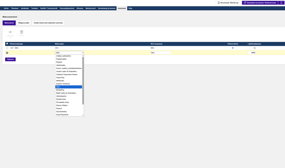285x168 pixels.
Task: Click the drag handle icon beside Qliro
Action: 12,48
